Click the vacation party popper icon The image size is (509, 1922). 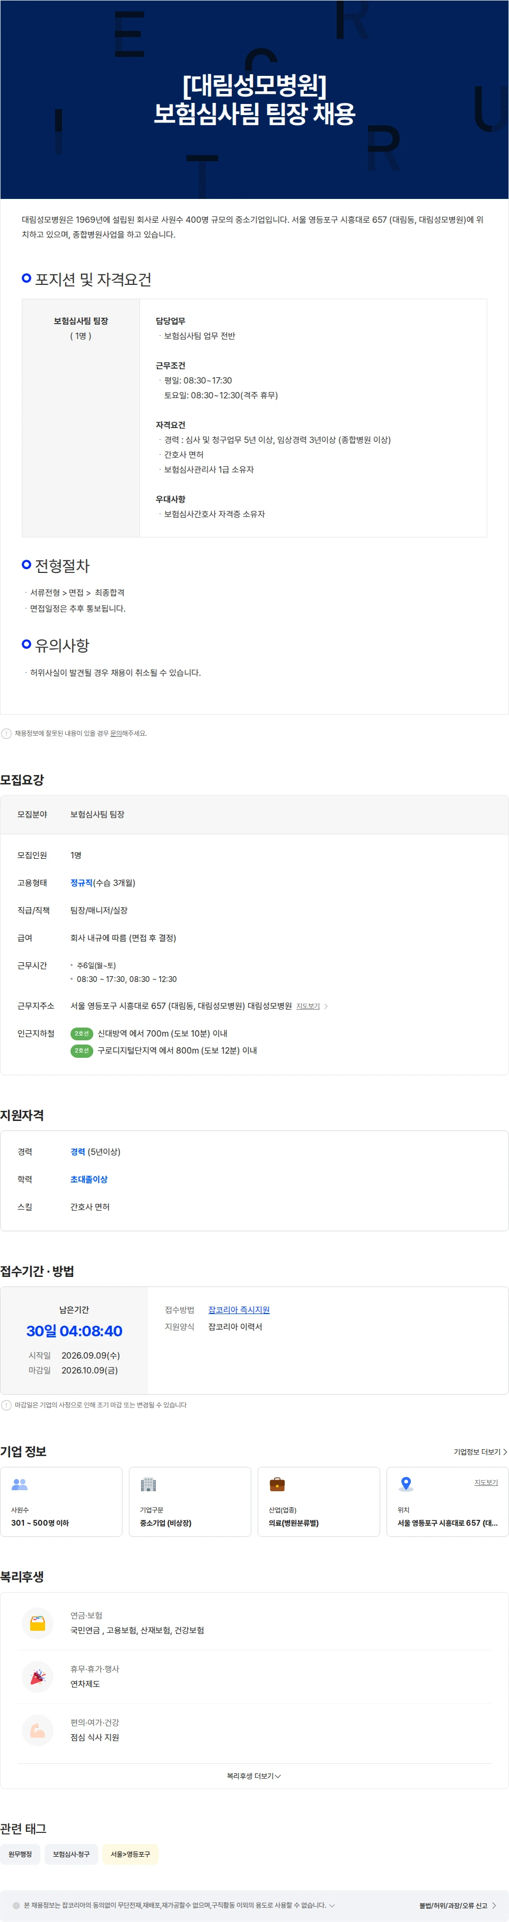point(37,1676)
